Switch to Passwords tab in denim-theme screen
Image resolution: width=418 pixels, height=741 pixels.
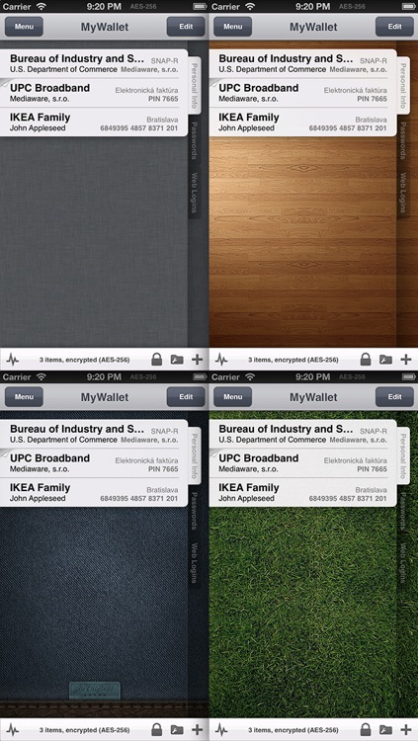pos(195,512)
